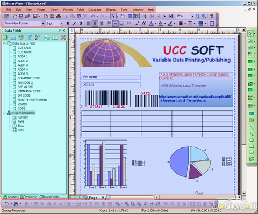
Task: Go to the next page arrow
Action: pos(164,16)
